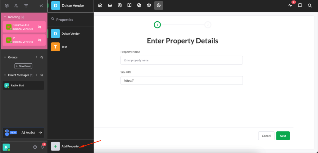Open the Add-ons cube icon
Viewport: 318px width, 153px height.
(x=149, y=6)
